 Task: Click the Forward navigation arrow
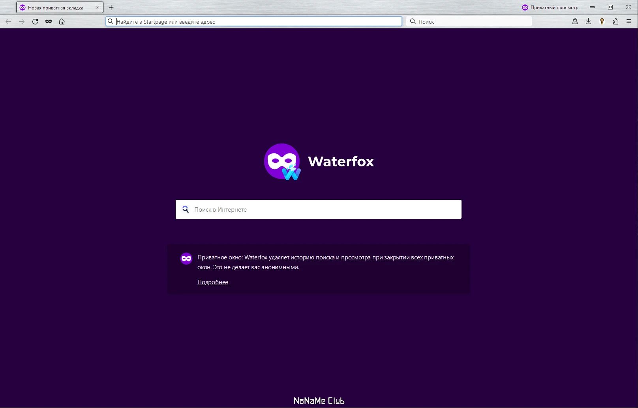pyautogui.click(x=22, y=22)
